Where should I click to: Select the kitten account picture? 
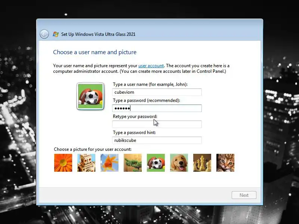tap(225, 163)
